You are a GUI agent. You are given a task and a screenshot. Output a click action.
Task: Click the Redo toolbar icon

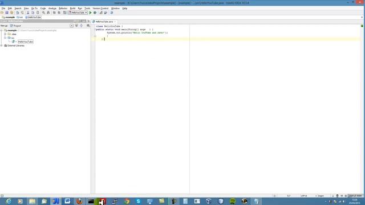click(22, 13)
